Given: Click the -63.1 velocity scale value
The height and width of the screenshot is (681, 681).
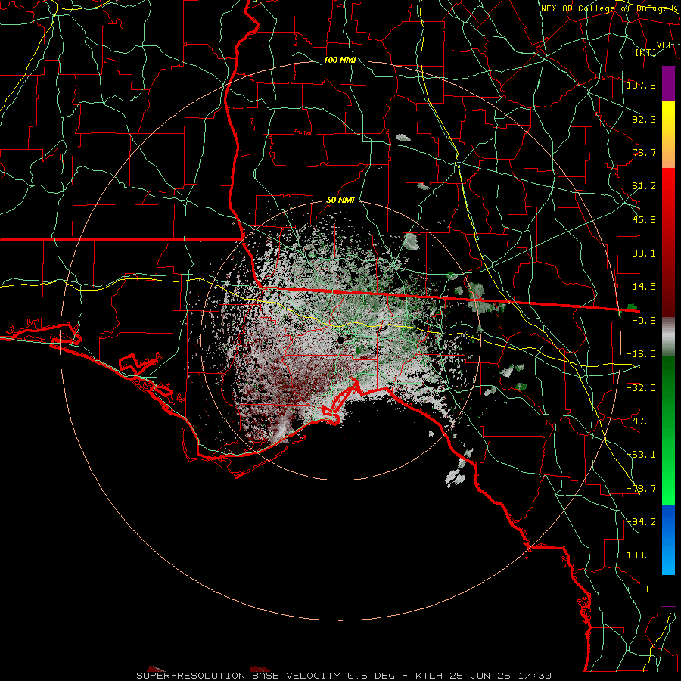Looking at the screenshot, I should coord(641,454).
